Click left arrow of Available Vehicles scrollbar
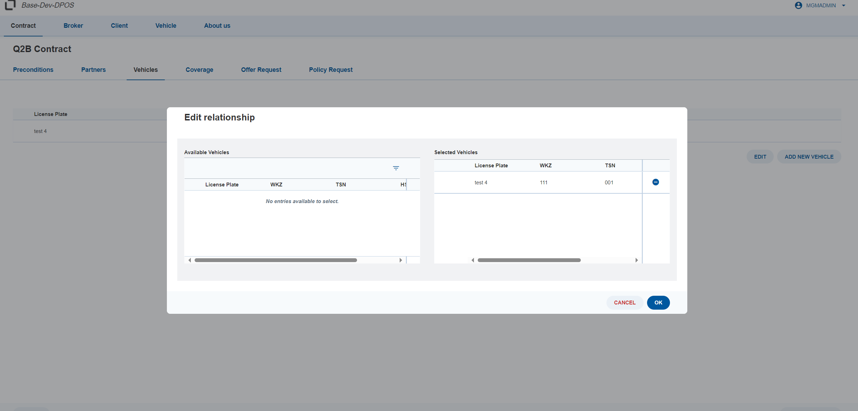 tap(189, 260)
